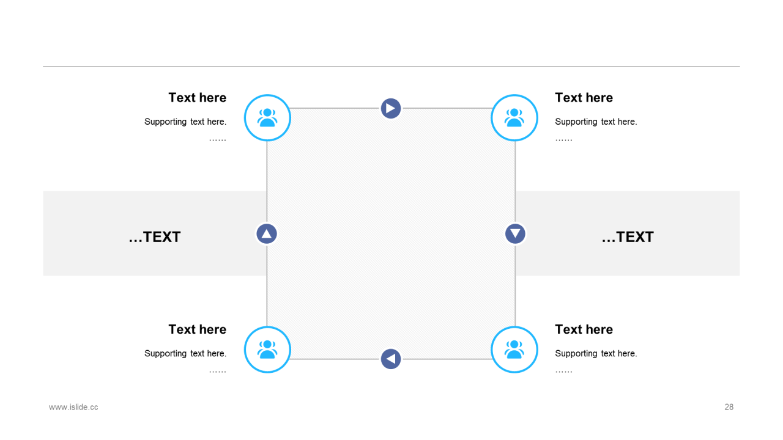Open the www.islide.cc footer link

(x=73, y=407)
